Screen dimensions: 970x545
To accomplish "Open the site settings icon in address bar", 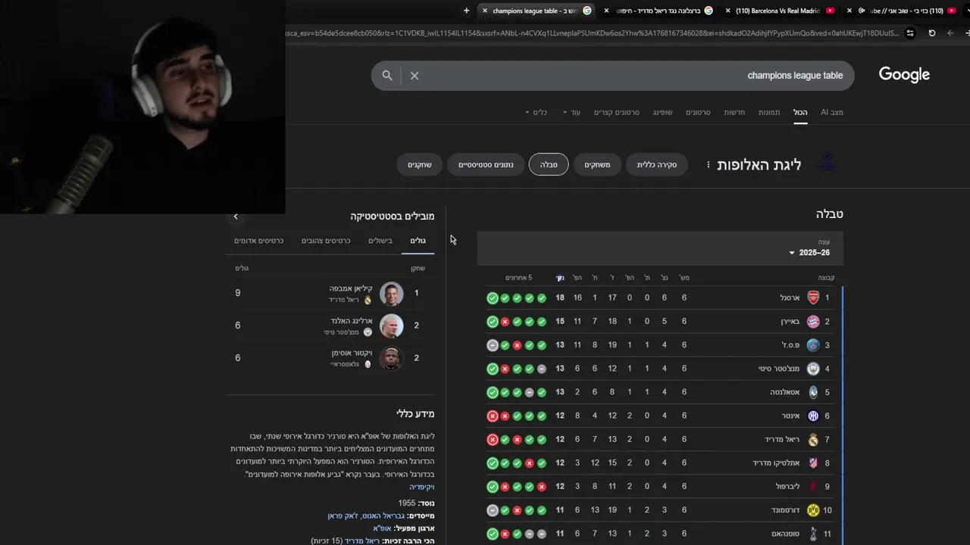I will pos(910,33).
